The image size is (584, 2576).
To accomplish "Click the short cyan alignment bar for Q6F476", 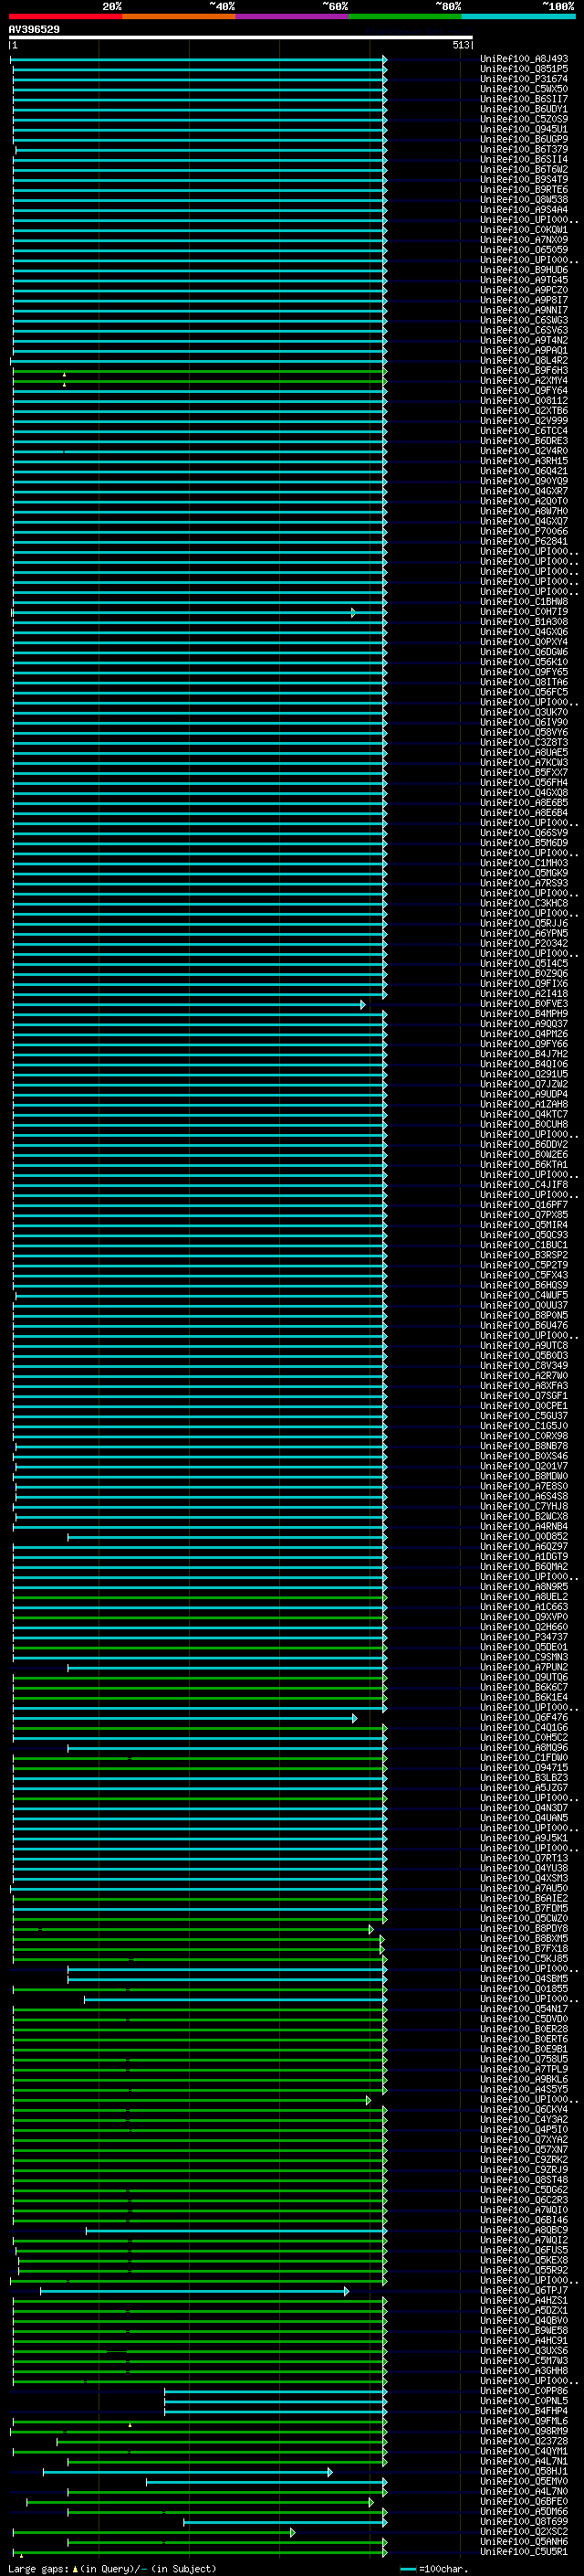I will click(184, 1718).
